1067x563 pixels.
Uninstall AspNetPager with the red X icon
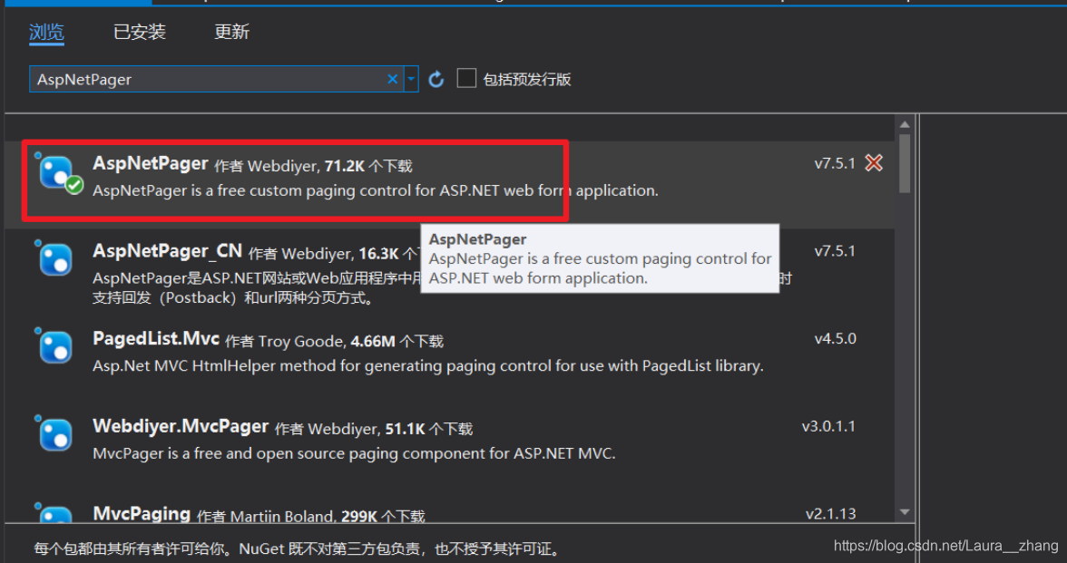pyautogui.click(x=874, y=162)
